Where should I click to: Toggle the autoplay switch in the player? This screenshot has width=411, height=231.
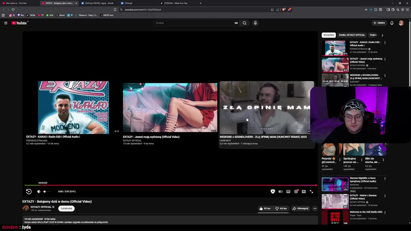click(x=281, y=192)
